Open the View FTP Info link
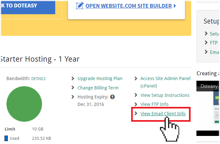The image size is (220, 144). 154,104
